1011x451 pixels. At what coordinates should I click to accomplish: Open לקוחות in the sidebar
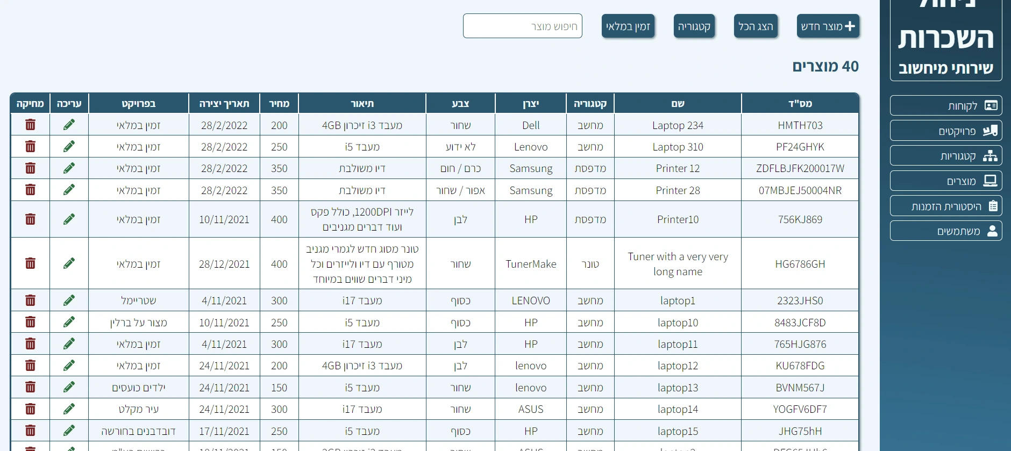[x=945, y=106]
